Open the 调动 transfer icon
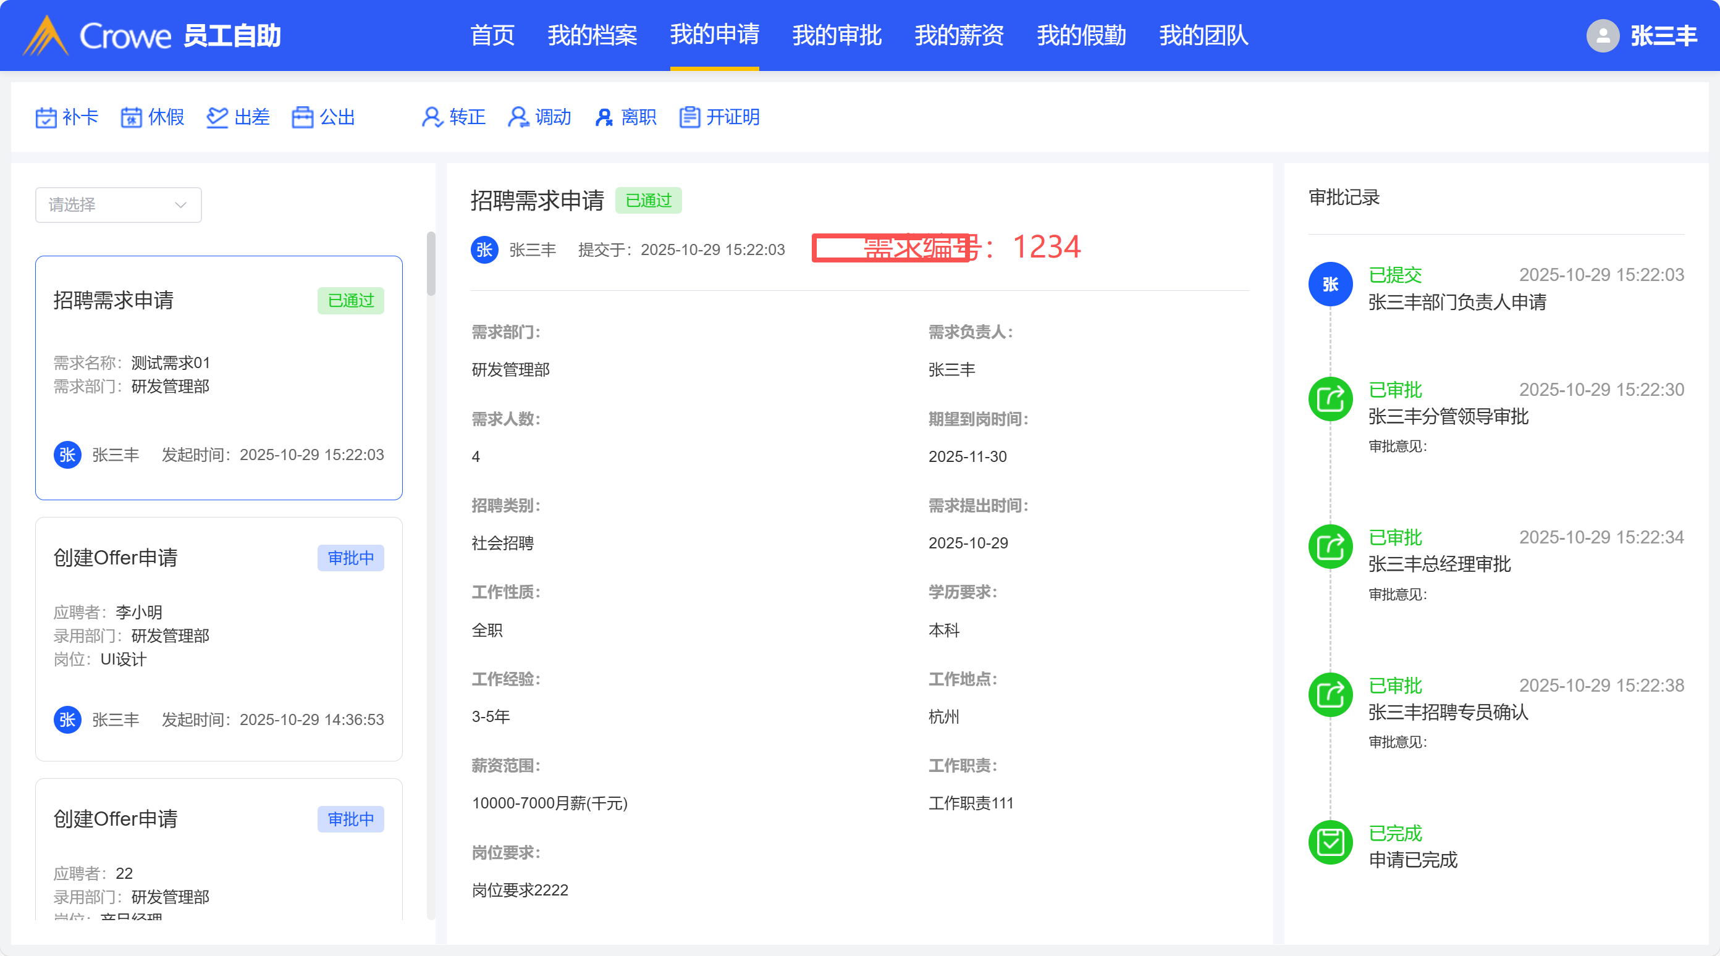Viewport: 1720px width, 956px height. 518,117
